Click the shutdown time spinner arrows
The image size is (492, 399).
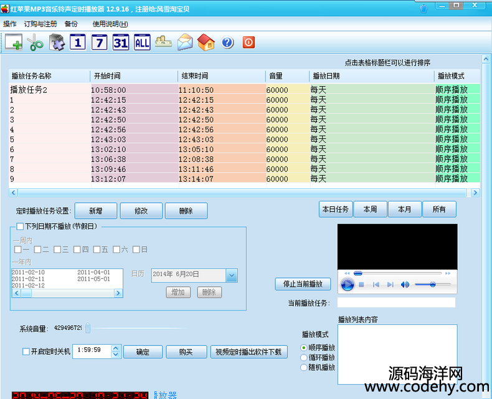pyautogui.click(x=115, y=352)
